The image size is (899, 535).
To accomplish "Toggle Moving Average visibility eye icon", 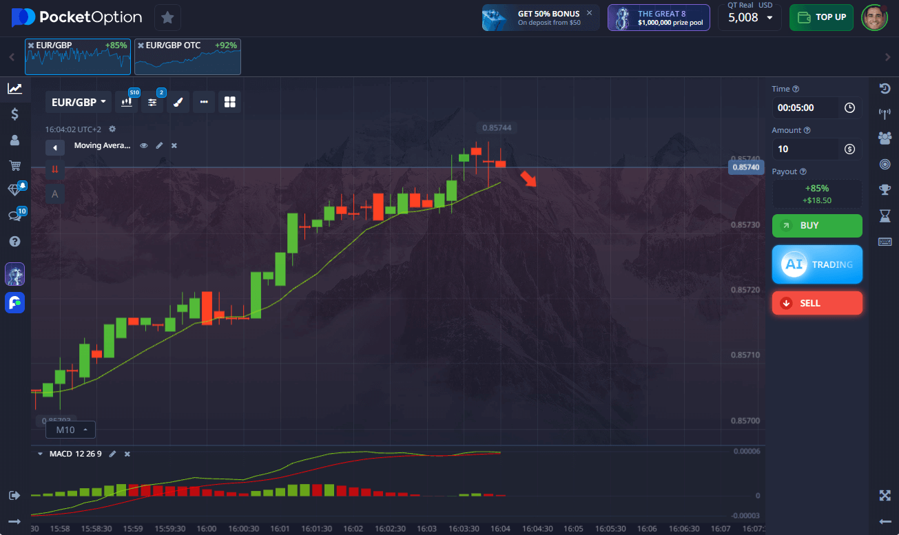I will (144, 146).
